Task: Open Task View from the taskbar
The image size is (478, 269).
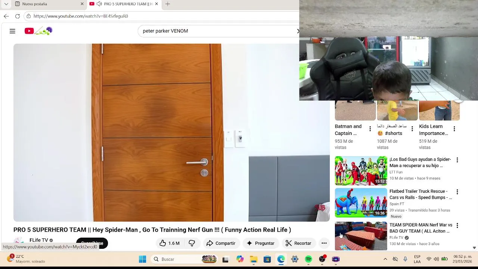Action: [x=226, y=259]
